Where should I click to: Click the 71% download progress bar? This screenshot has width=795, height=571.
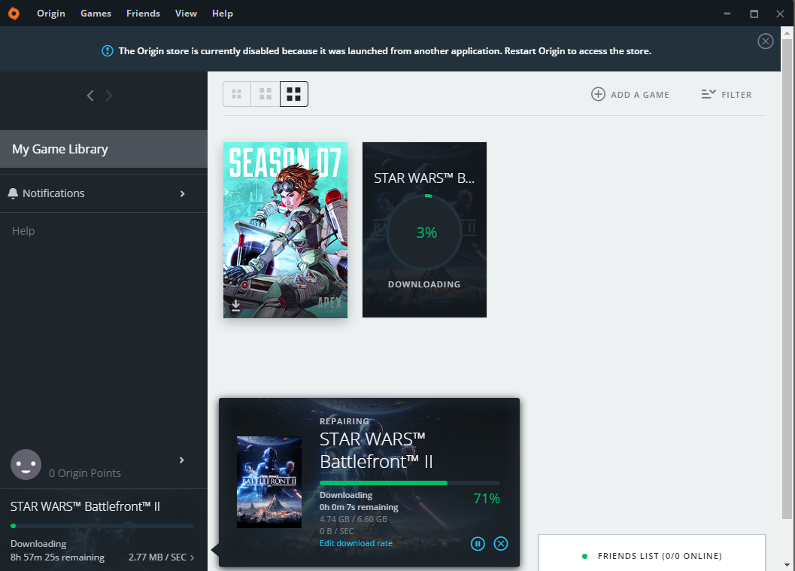410,483
